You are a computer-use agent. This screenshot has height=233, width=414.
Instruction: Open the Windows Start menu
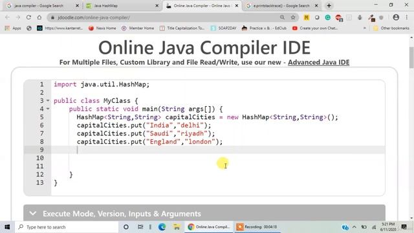[7, 227]
